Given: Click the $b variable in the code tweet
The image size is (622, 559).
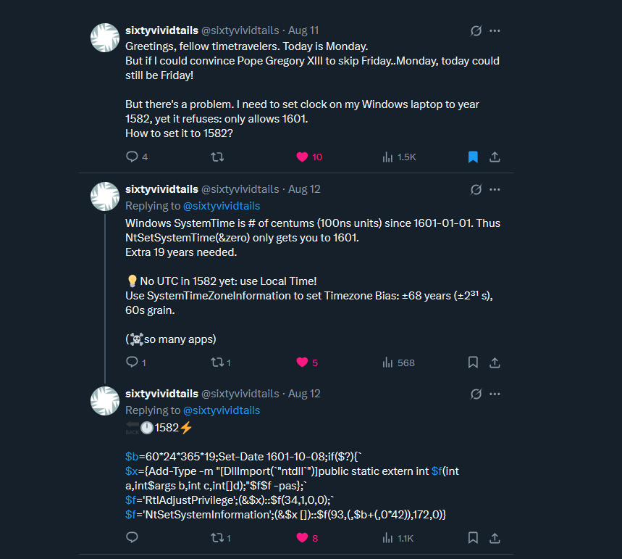Looking at the screenshot, I should click(x=131, y=457).
